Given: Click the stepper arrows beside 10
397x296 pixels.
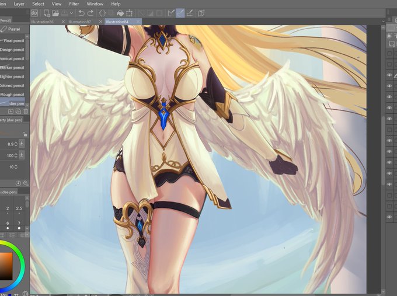Looking at the screenshot, I should point(16,167).
